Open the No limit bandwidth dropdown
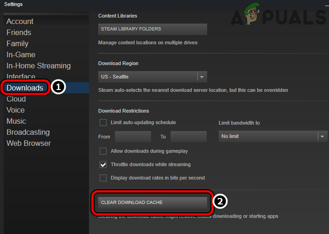This screenshot has width=329, height=234. click(x=273, y=137)
